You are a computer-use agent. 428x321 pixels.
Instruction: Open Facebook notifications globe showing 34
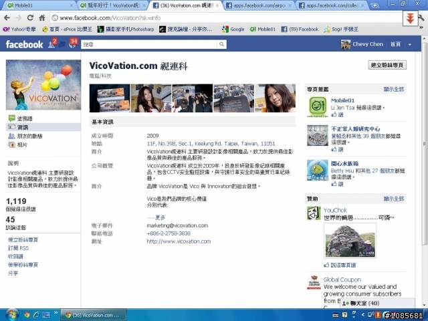pyautogui.click(x=73, y=43)
